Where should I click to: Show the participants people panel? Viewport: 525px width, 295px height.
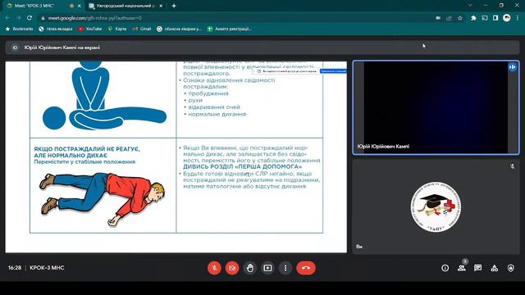[462, 268]
